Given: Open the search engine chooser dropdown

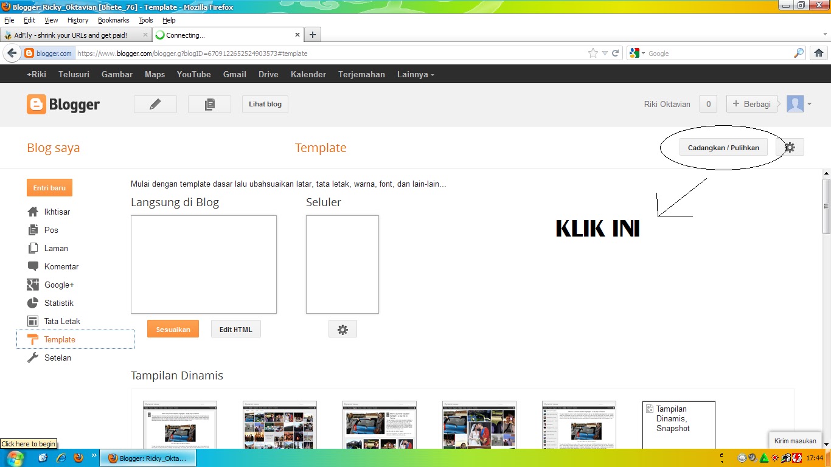Looking at the screenshot, I should pos(643,54).
